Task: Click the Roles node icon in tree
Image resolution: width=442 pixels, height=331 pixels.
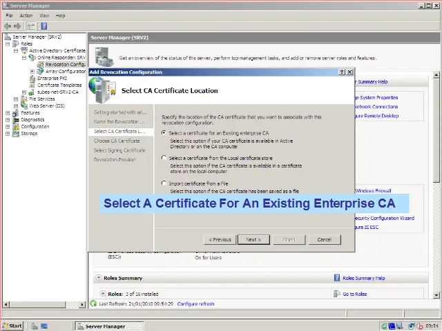Action: (16, 43)
